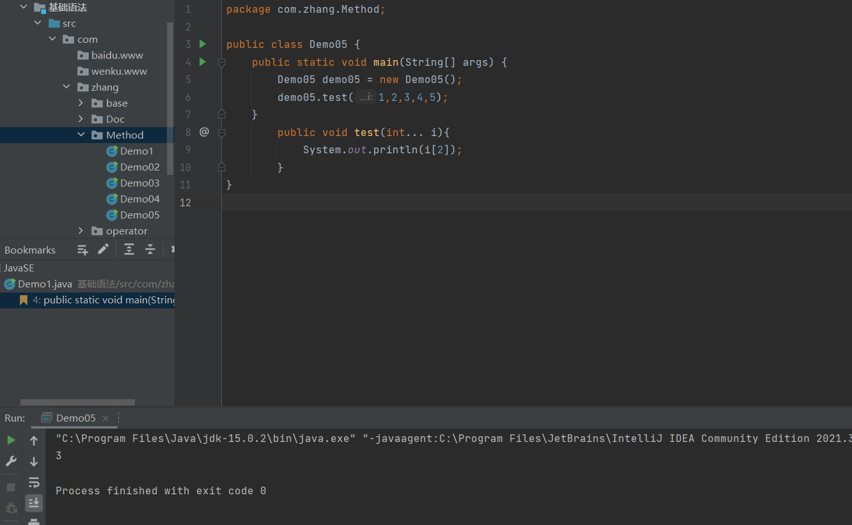
Task: Fold the test method at line 8
Action: click(x=222, y=133)
